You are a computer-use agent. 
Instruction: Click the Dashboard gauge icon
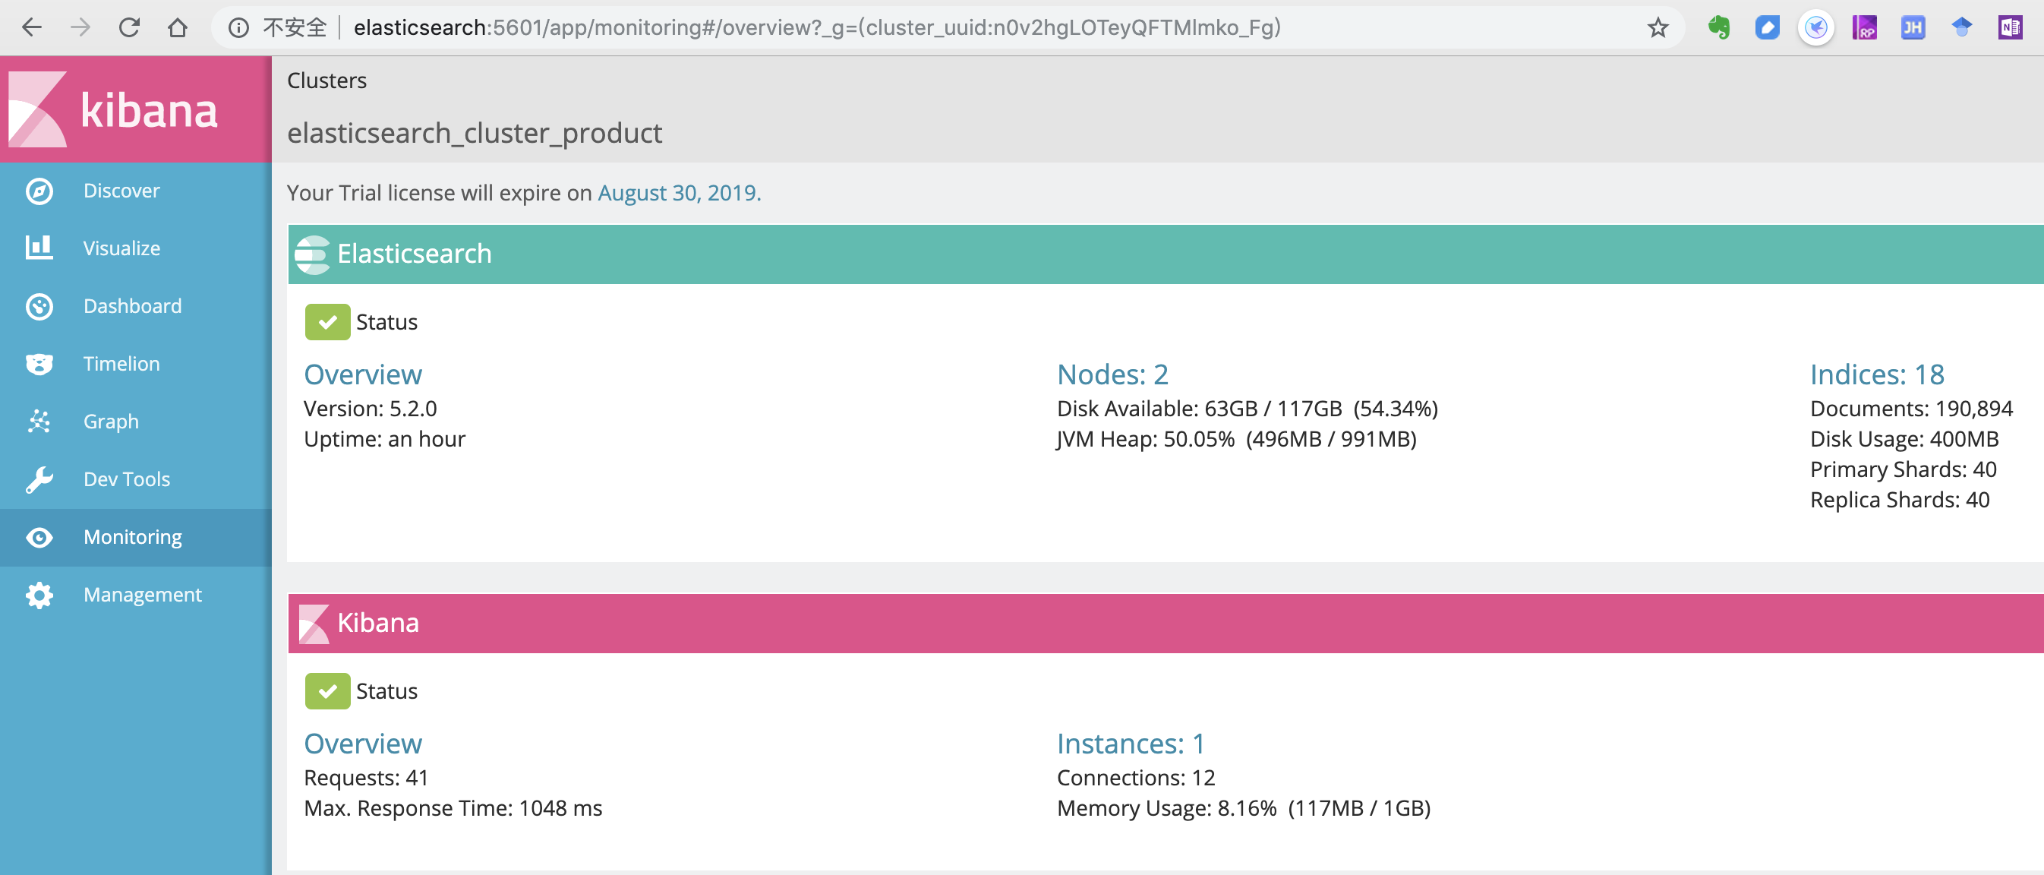pyautogui.click(x=39, y=307)
